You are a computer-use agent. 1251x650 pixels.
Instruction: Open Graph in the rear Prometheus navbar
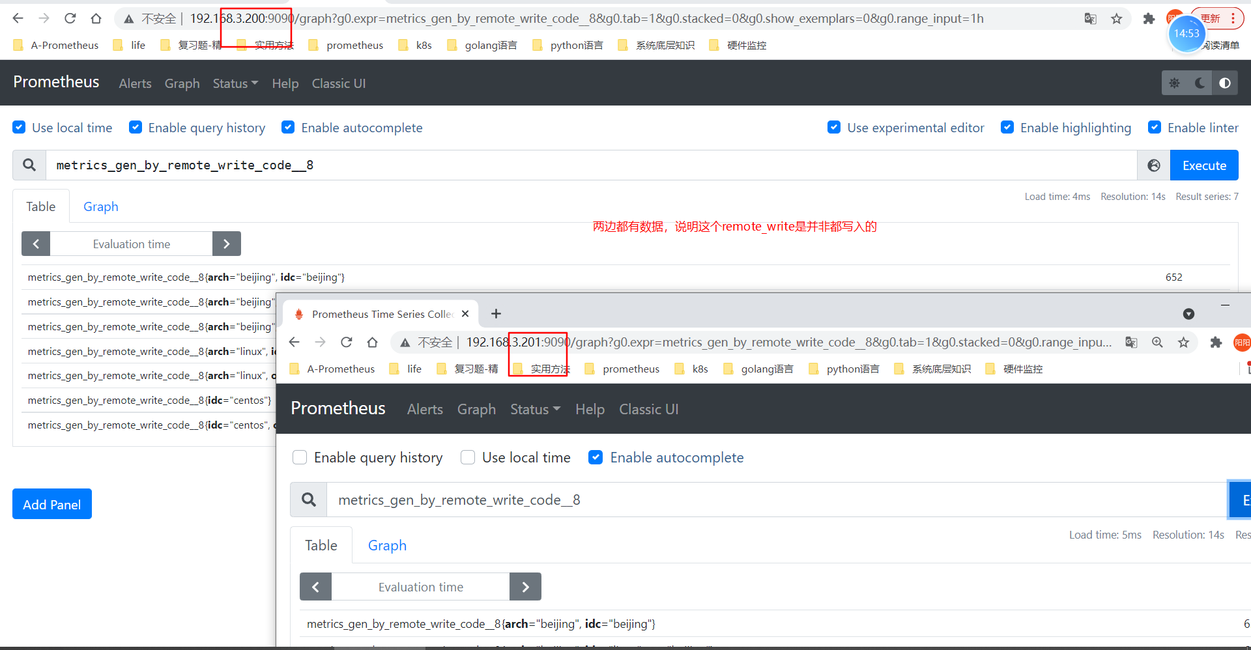tap(182, 83)
